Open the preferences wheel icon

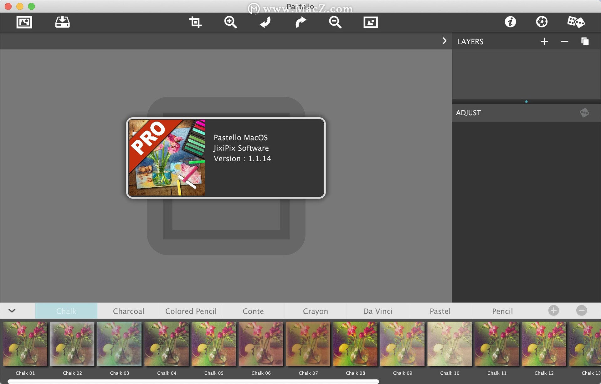542,22
